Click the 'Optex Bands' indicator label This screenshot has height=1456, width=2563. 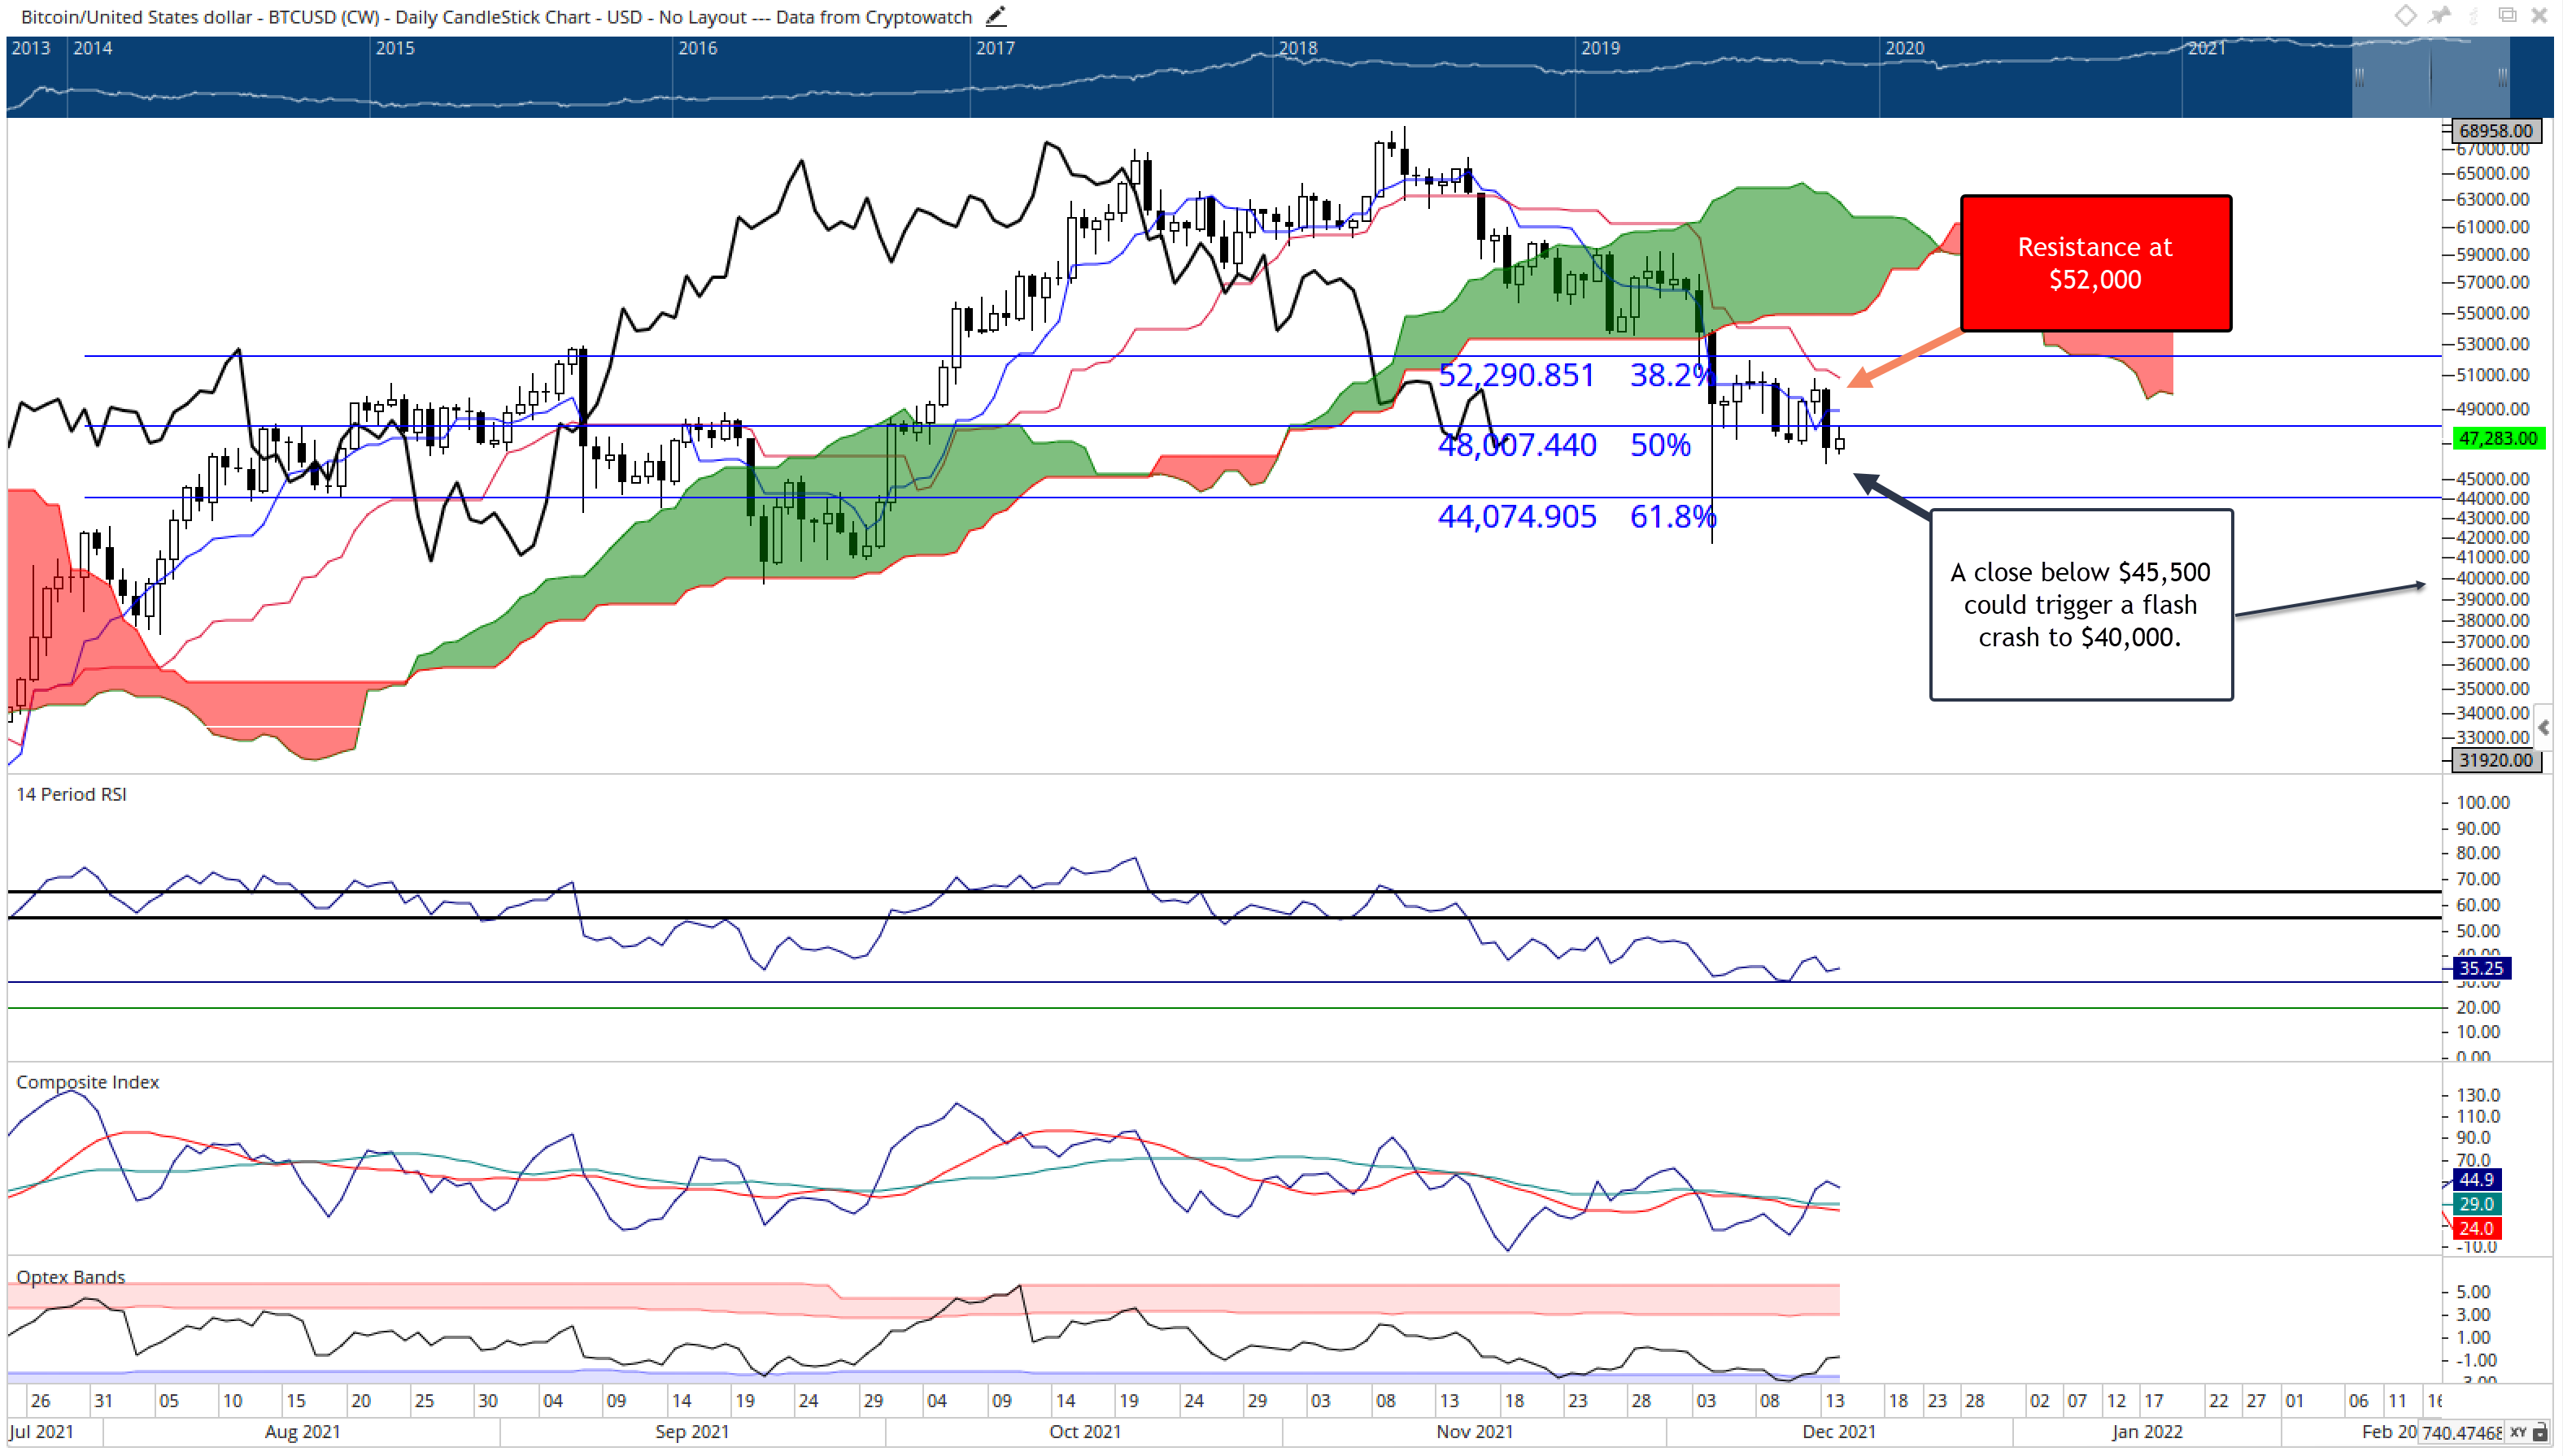tap(70, 1277)
